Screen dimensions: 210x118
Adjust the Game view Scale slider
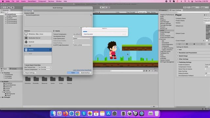click(107, 12)
